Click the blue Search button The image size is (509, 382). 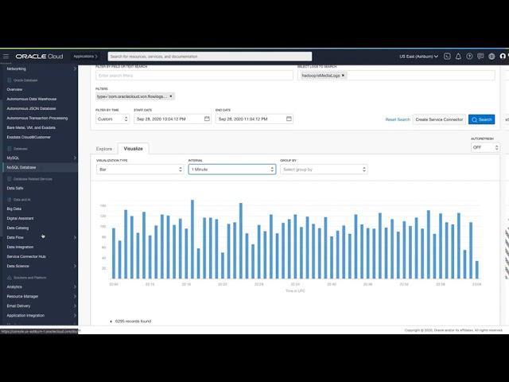tap(481, 119)
